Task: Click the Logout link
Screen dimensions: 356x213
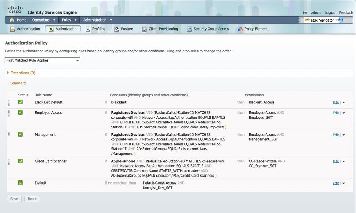Action: point(330,13)
